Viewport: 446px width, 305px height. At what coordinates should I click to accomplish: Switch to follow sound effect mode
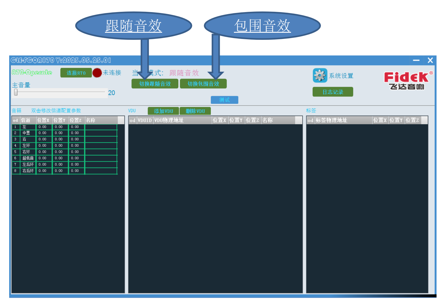click(x=155, y=84)
